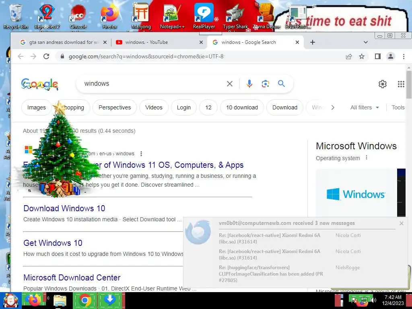Open File Explorer from the taskbar
This screenshot has width=412, height=309.
(60, 301)
